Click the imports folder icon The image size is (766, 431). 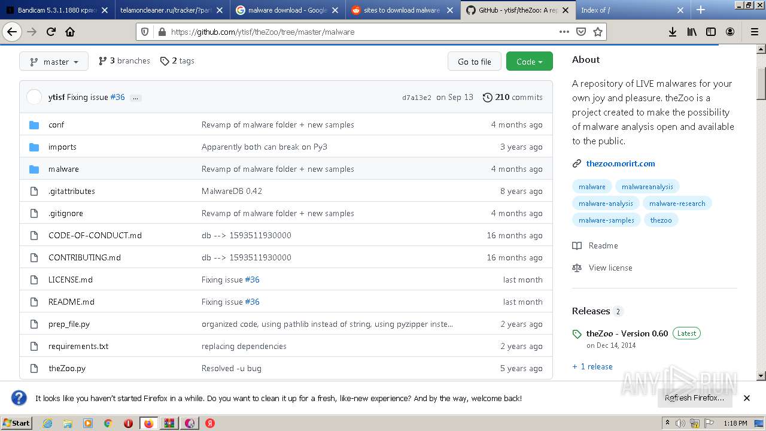34,147
